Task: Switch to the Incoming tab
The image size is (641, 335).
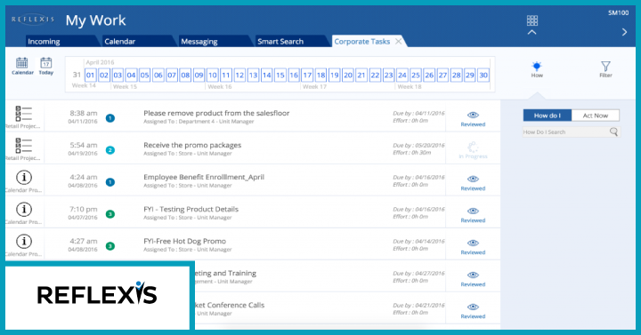Action: (x=61, y=41)
